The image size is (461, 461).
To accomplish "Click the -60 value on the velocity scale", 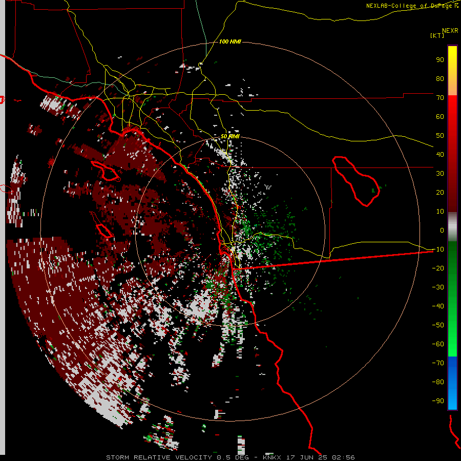I will click(438, 344).
